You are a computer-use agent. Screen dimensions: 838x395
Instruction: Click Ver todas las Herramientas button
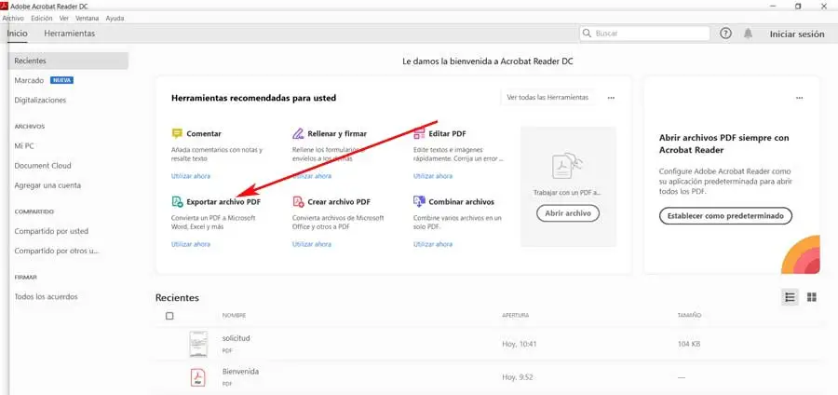(547, 97)
